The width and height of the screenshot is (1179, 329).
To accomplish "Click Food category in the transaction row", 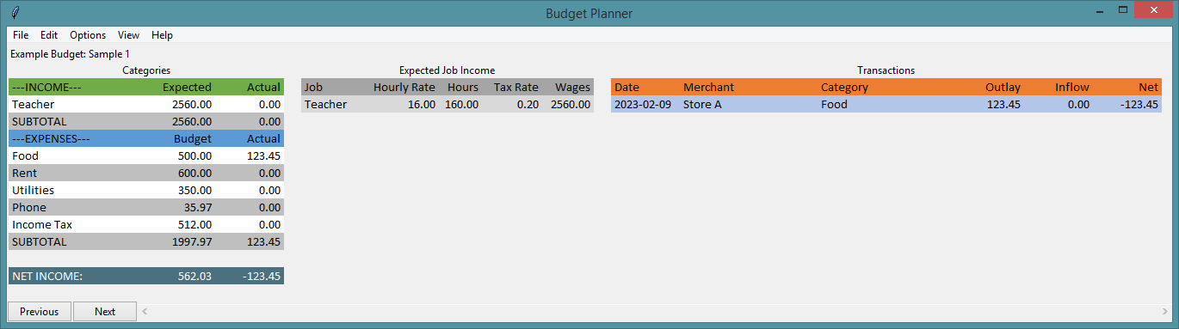I will point(834,104).
